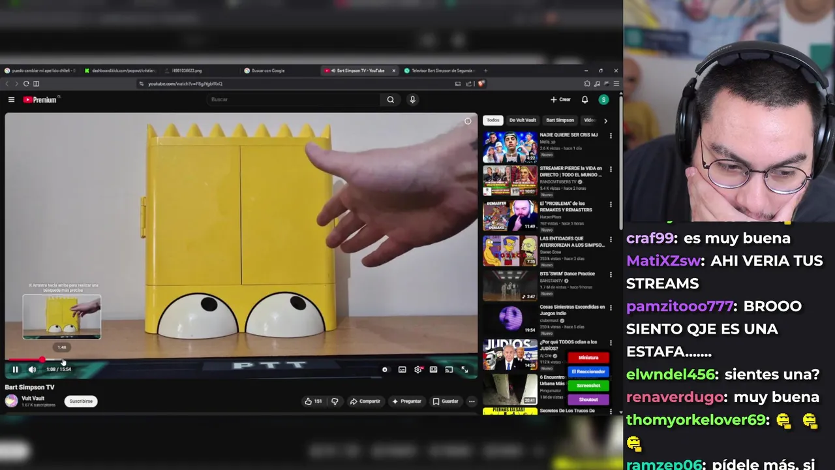Image resolution: width=835 pixels, height=470 pixels.
Task: Open the Brave shield icon in address bar
Action: [x=481, y=84]
